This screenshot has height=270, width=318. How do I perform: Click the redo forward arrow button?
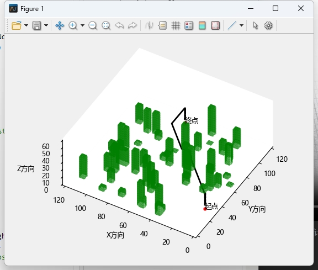click(x=132, y=25)
